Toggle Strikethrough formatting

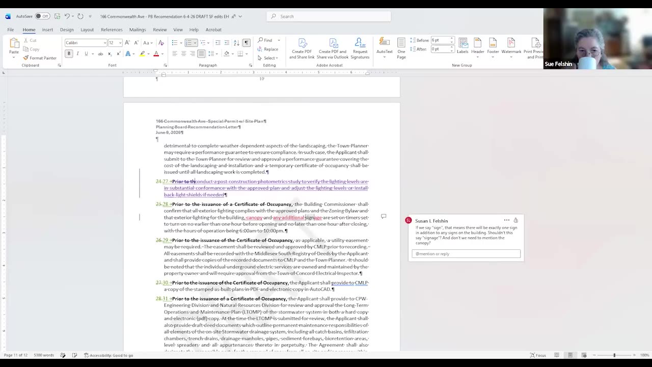coord(100,54)
